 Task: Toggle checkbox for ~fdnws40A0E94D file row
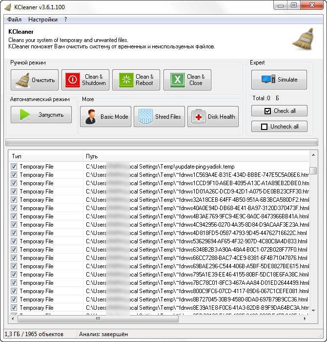pyautogui.click(x=14, y=208)
